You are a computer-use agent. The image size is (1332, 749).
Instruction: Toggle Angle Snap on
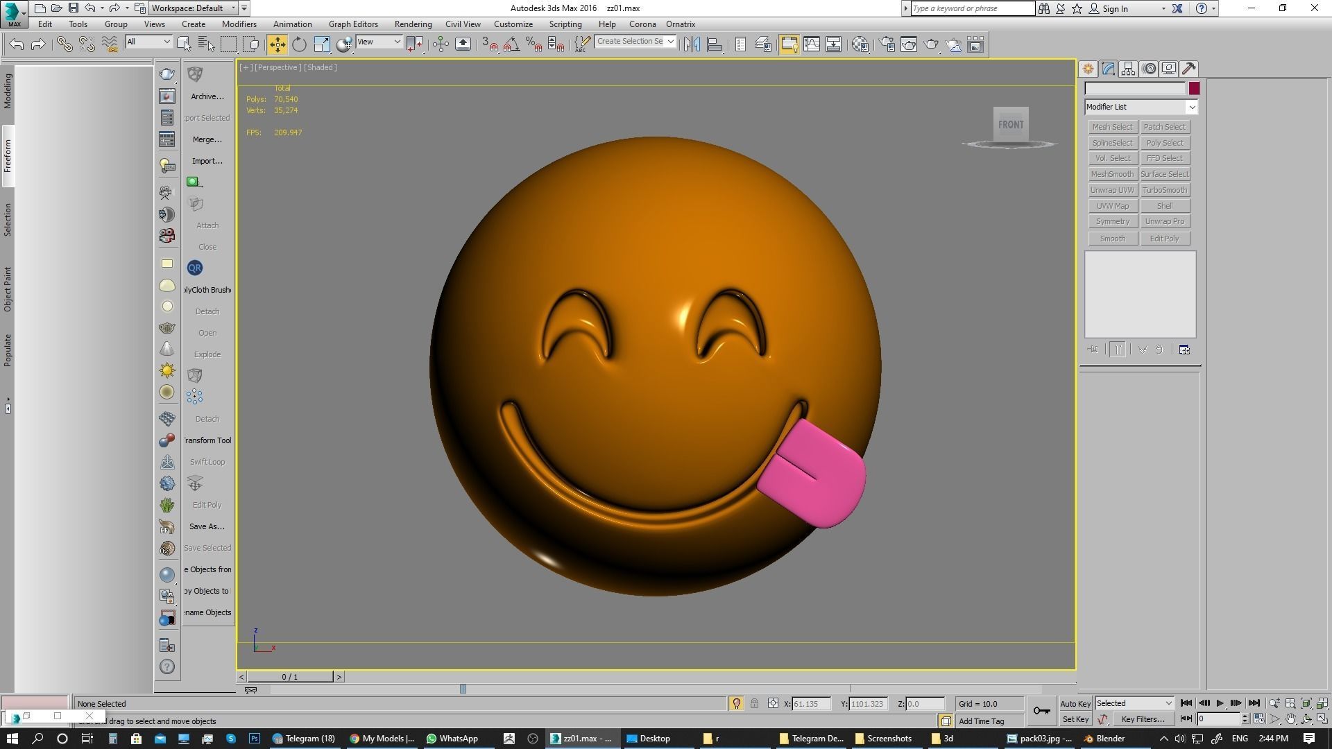pyautogui.click(x=511, y=44)
